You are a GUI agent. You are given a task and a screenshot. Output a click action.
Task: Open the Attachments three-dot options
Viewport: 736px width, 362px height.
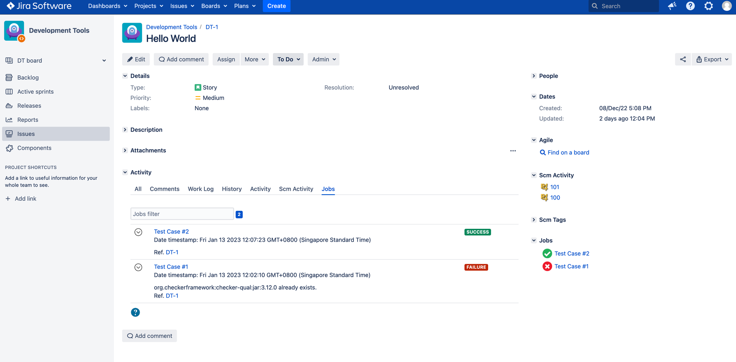pyautogui.click(x=513, y=151)
